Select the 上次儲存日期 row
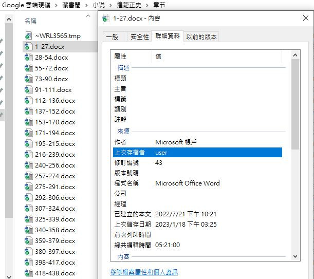Viewport: 314px width, 279px height. pyautogui.click(x=197, y=225)
